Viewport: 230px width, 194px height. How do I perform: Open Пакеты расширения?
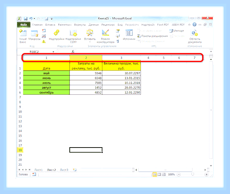pos(152,36)
